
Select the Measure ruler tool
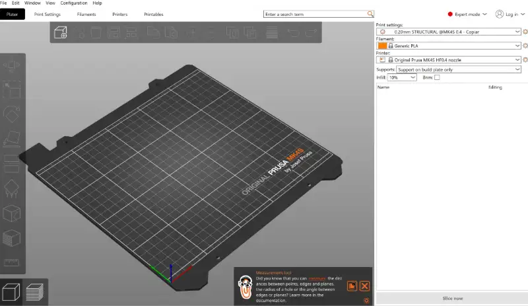[x=11, y=262]
